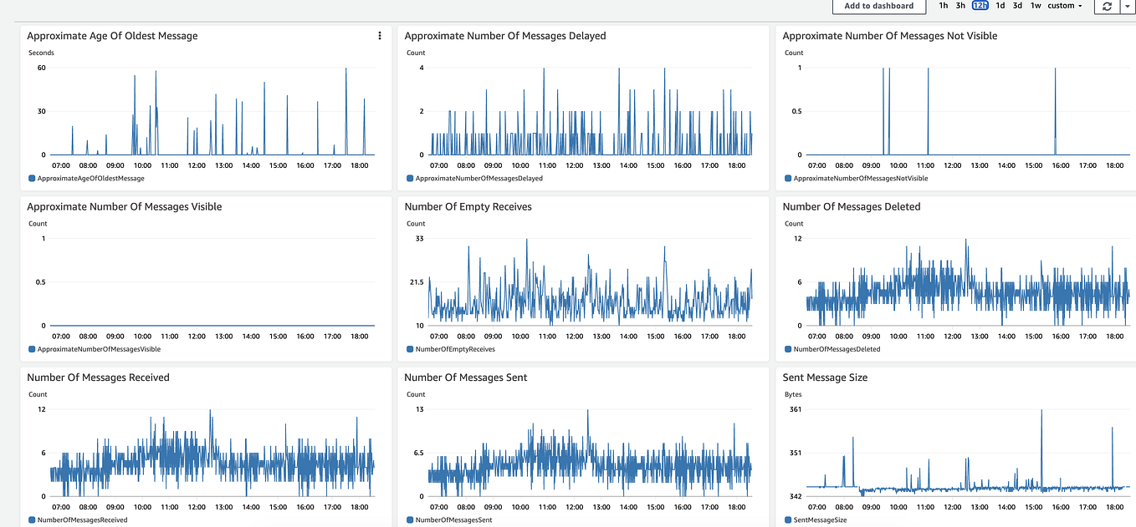Image resolution: width=1136 pixels, height=527 pixels.
Task: Click the refresh icon in the toolbar
Action: tap(1107, 7)
